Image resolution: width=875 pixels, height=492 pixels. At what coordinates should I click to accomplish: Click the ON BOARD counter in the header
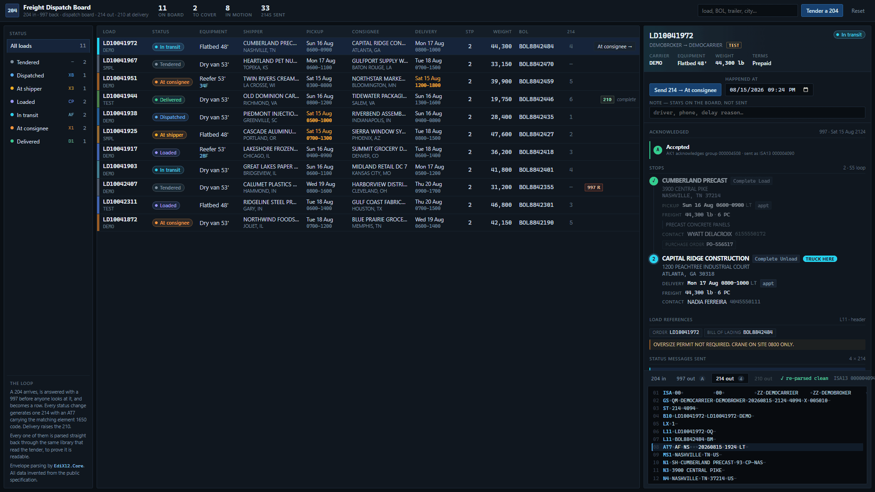[x=171, y=11]
